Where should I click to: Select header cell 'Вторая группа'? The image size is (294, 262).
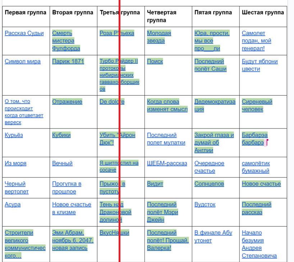point(73,16)
